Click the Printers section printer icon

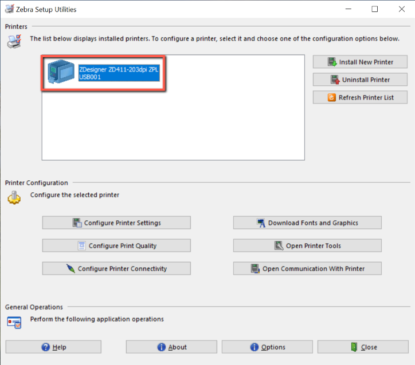tap(14, 41)
